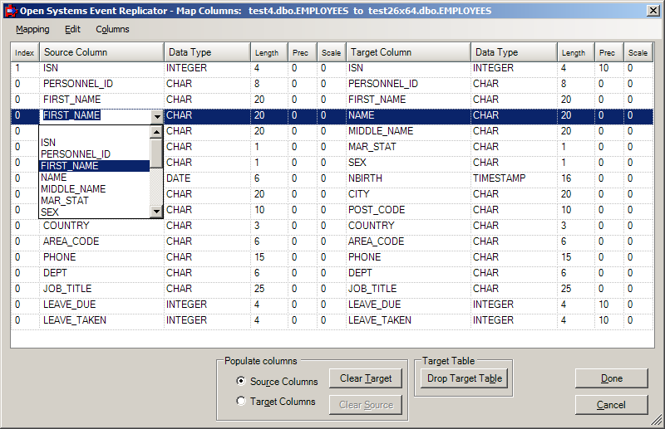The height and width of the screenshot is (429, 665).
Task: Select target cell LEAVE_TAKEN
Action: click(x=408, y=320)
